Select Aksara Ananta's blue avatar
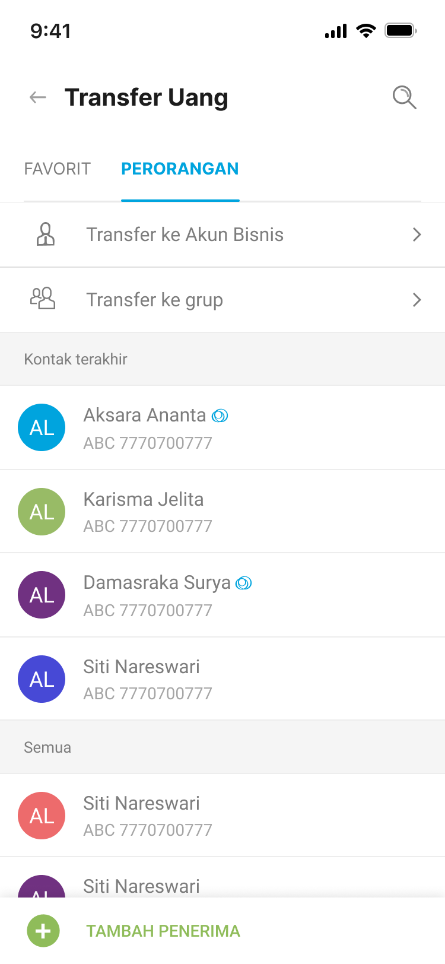The height and width of the screenshot is (964, 445). 42,427
